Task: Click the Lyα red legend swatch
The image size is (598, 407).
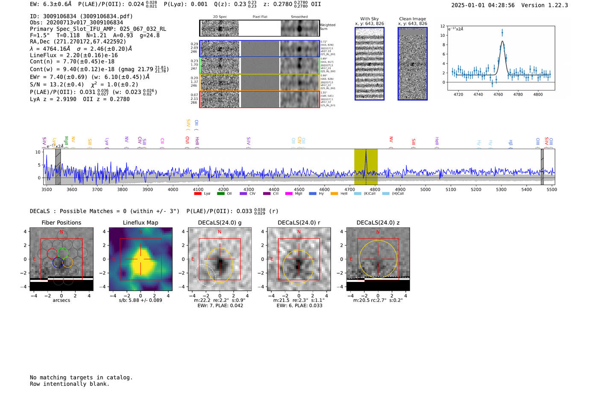Action: (x=198, y=193)
